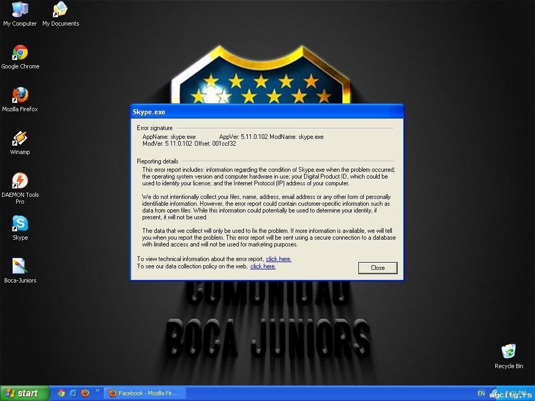Click the 'Reporting details' heading text

click(158, 161)
